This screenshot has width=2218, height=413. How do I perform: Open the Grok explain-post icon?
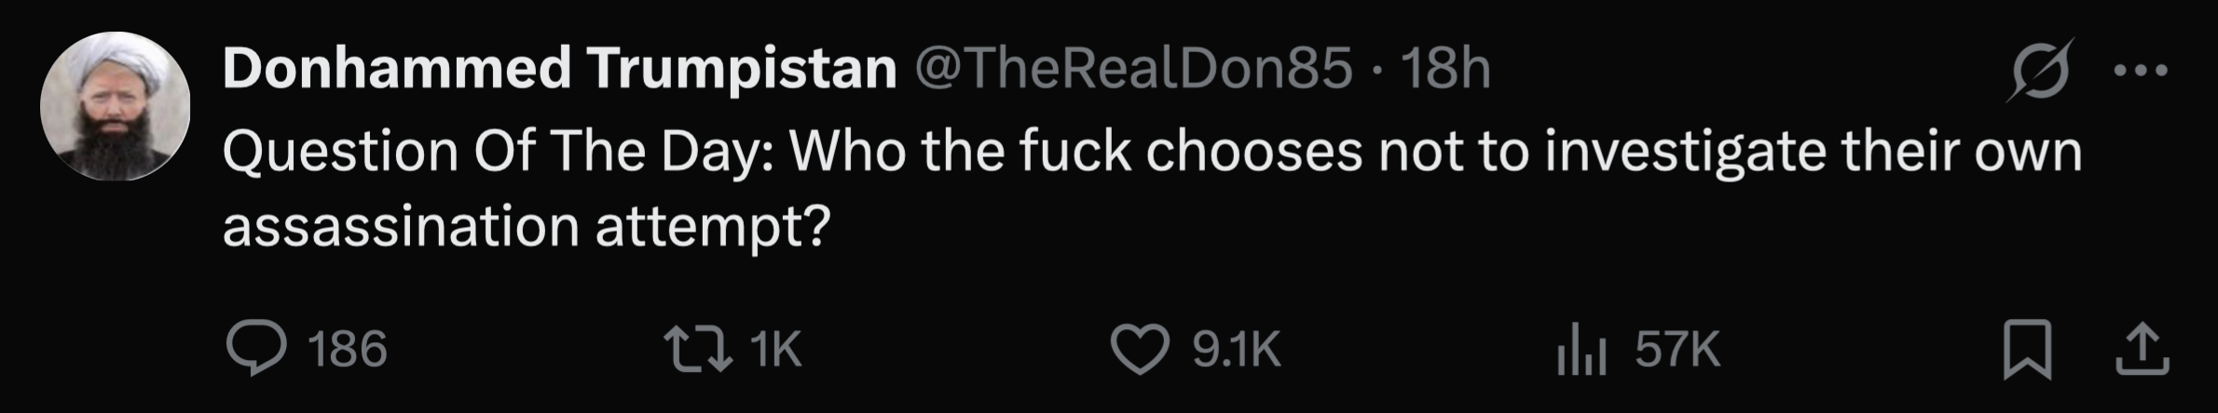pyautogui.click(x=2040, y=70)
